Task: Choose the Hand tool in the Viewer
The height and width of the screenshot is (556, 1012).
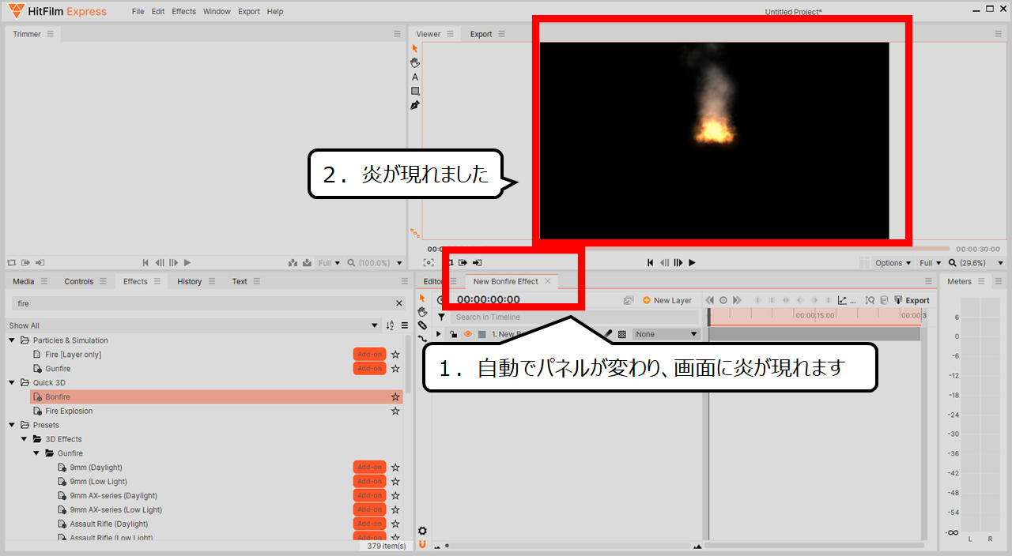Action: tap(415, 62)
